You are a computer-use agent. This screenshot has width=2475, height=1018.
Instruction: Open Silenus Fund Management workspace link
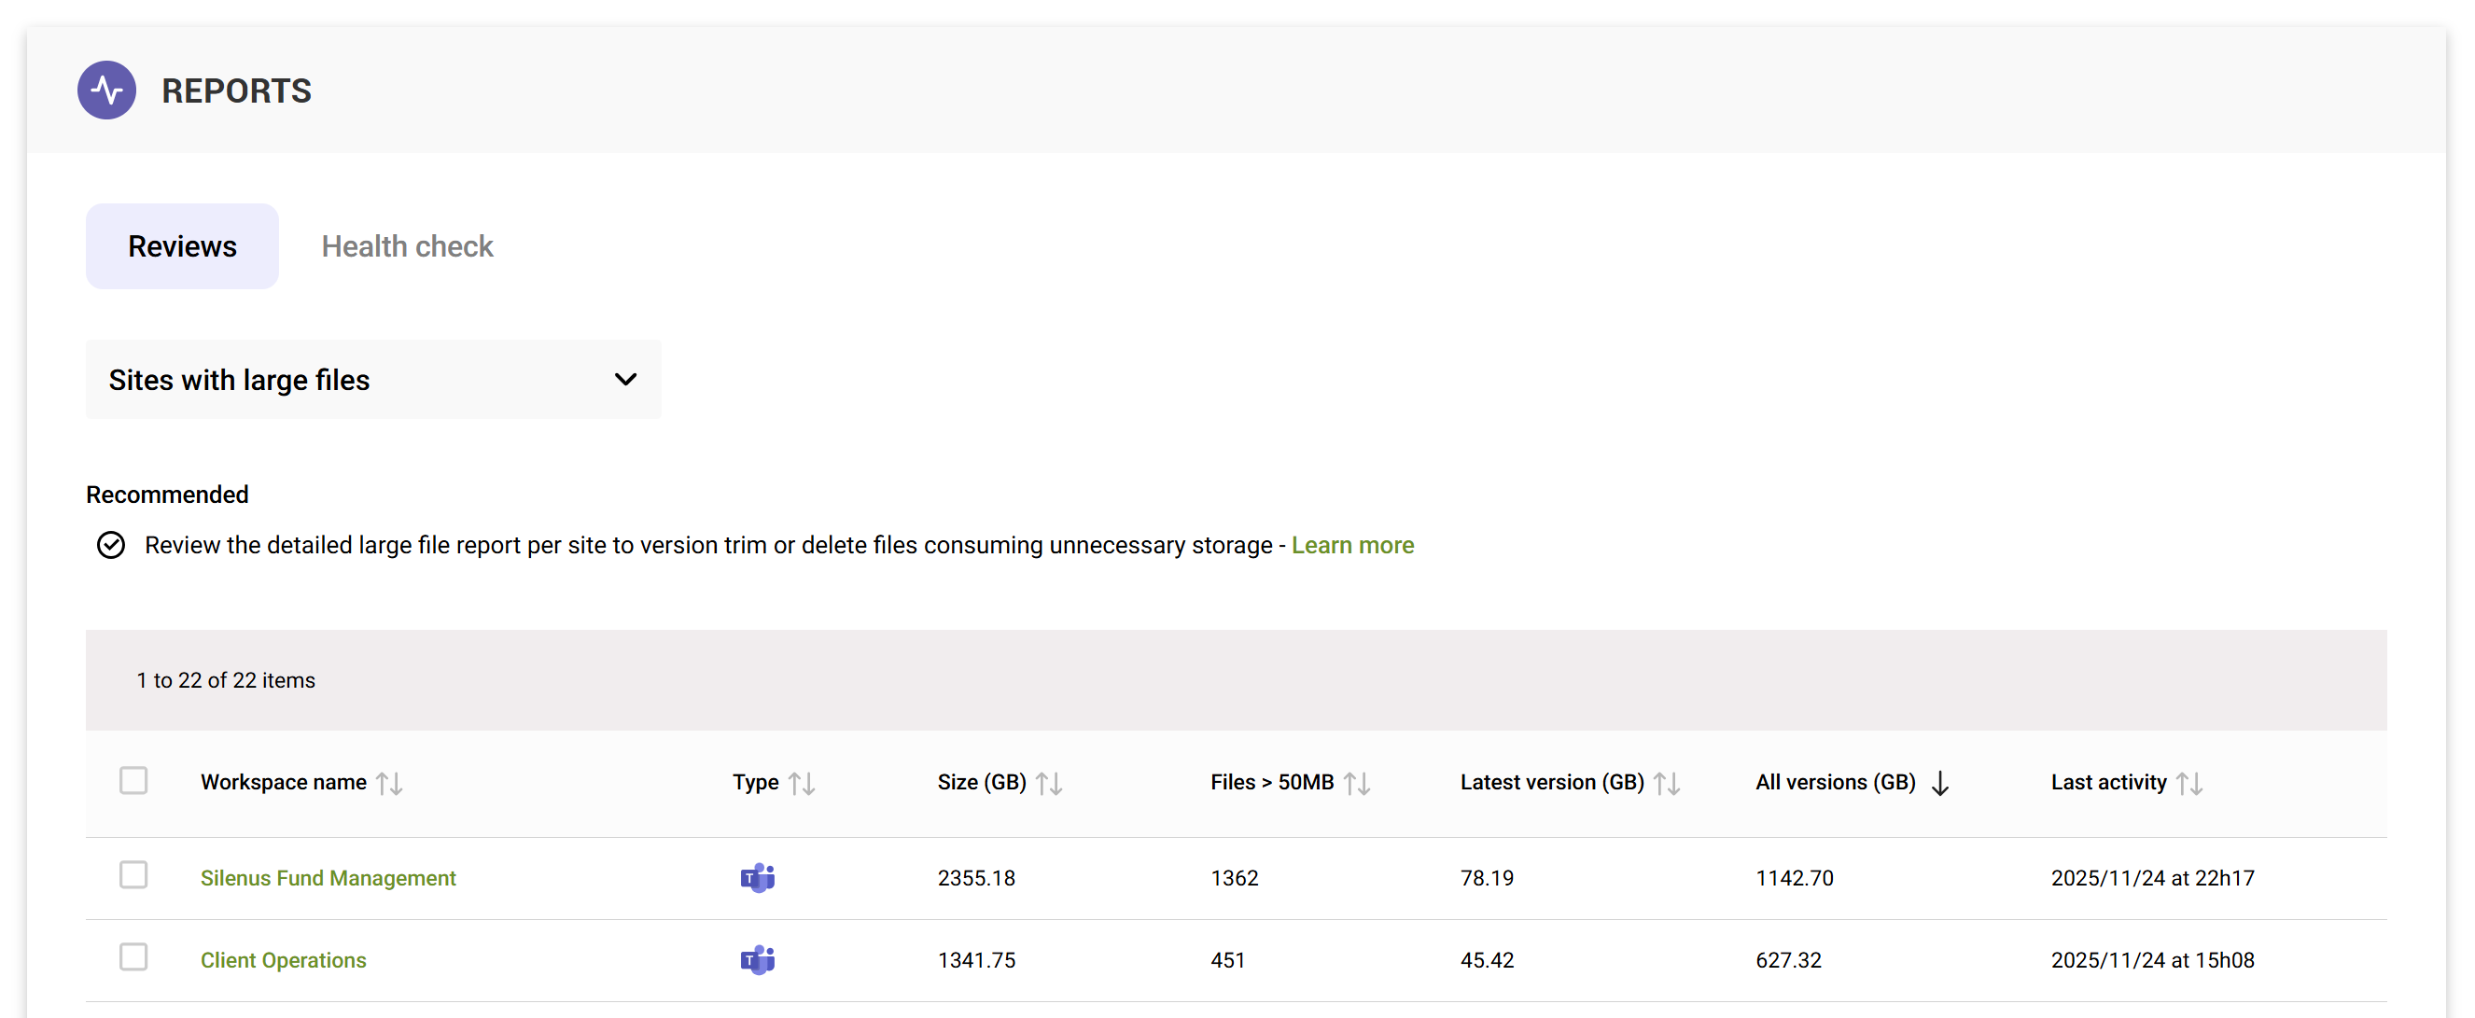coord(328,878)
